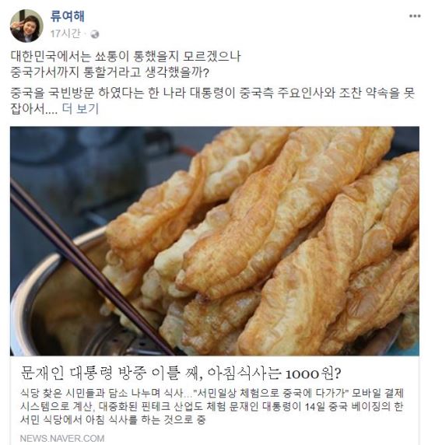Click the post line 중국가서까지 통할거라고 생각했을까?
The width and height of the screenshot is (428, 445).
pos(110,72)
